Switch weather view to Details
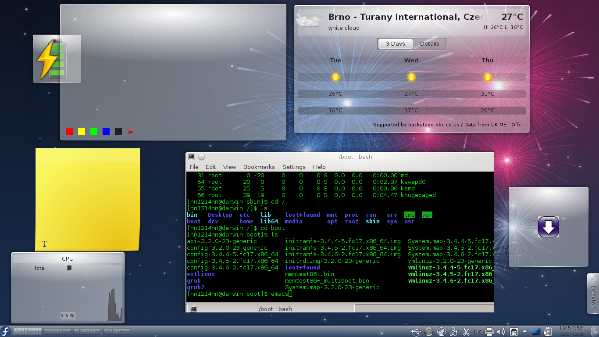Viewport: 599px width, 337px height. 429,44
